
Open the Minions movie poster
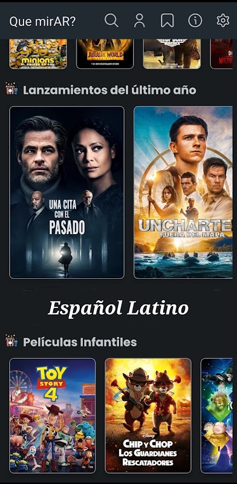[x=38, y=54]
